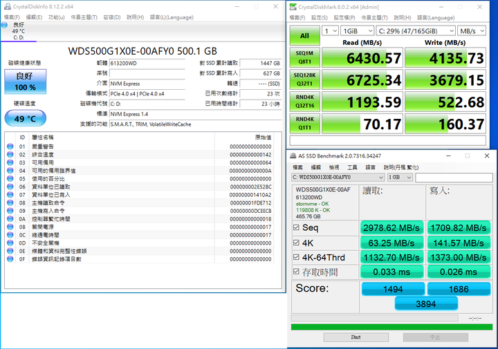The width and height of the screenshot is (498, 349).
Task: Click status orb for attribute 09 row
Action: [10, 211]
